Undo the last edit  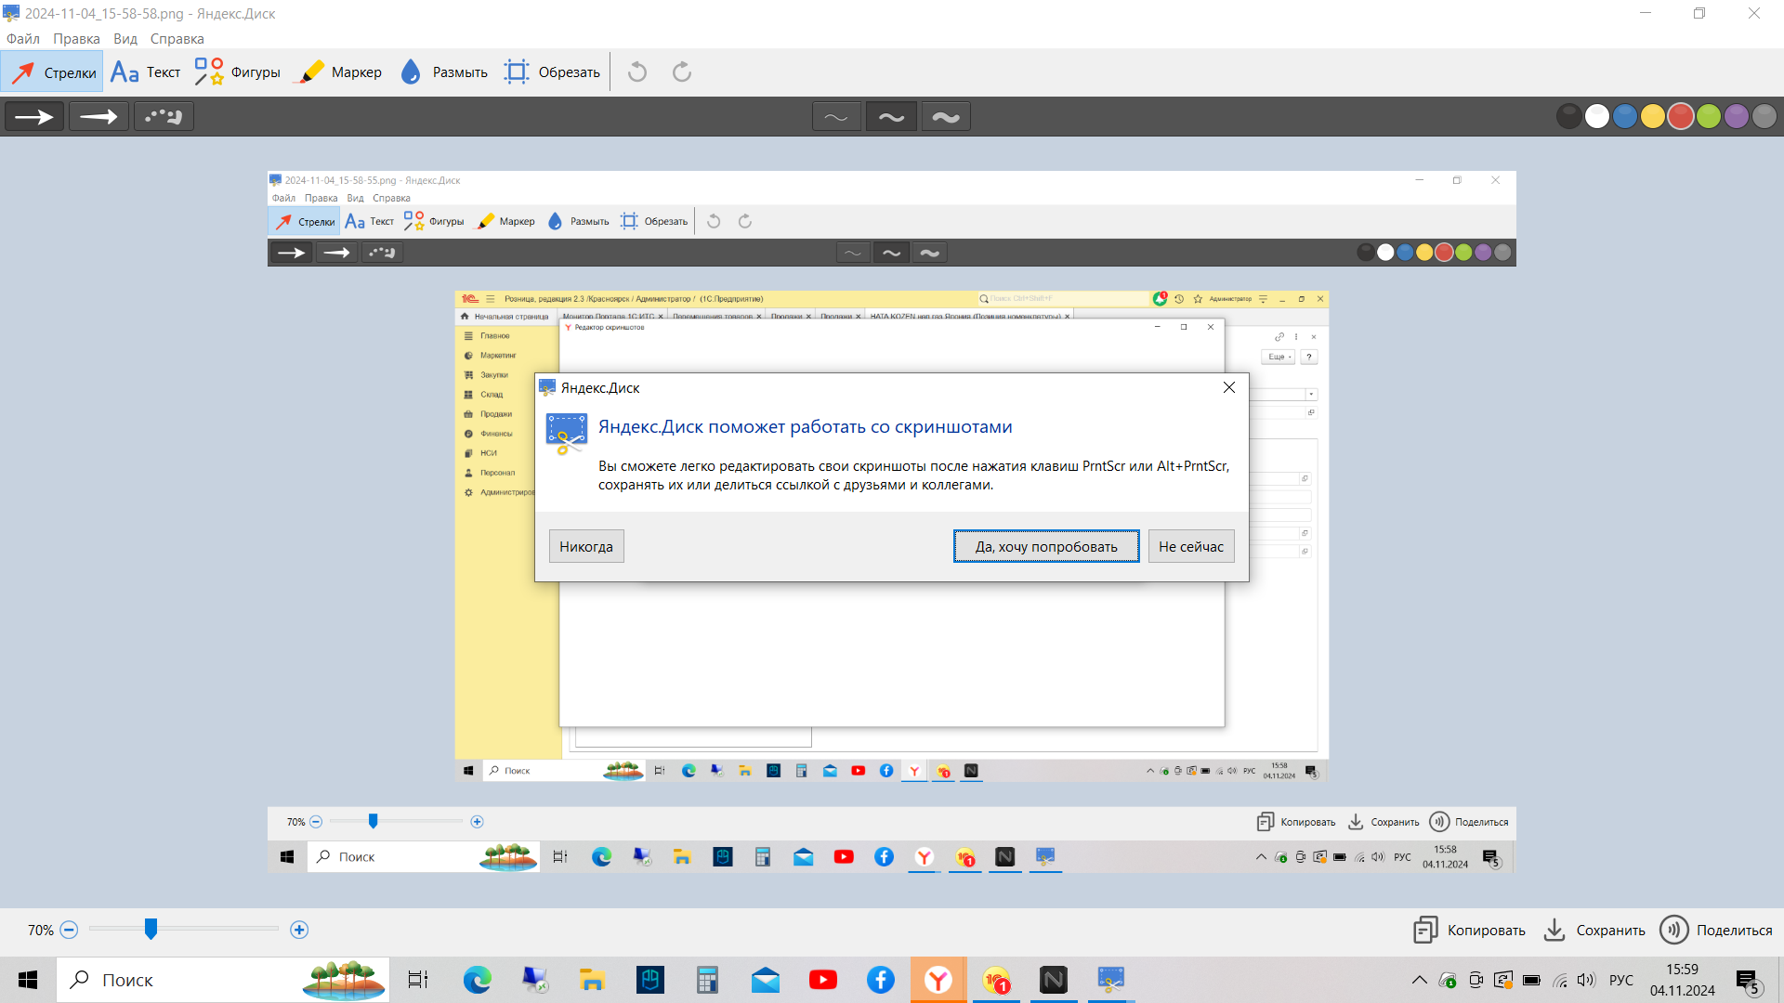point(637,72)
